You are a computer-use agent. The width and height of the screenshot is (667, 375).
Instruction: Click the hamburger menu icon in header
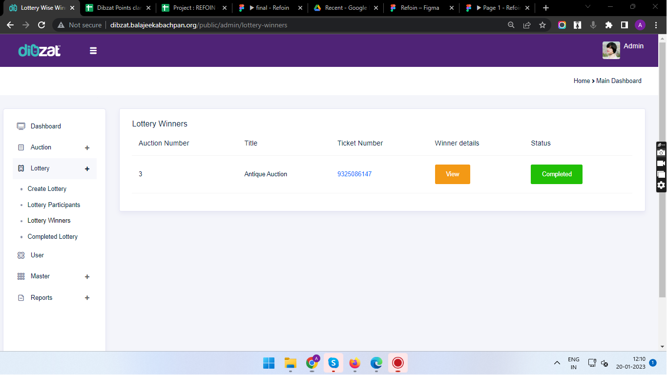click(x=93, y=51)
